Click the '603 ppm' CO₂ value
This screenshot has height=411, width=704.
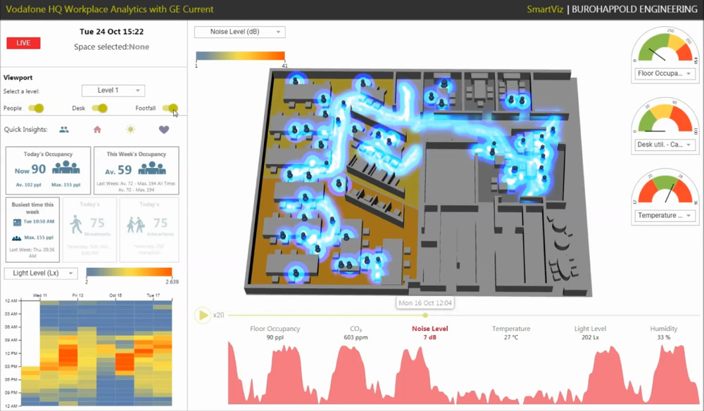click(356, 337)
